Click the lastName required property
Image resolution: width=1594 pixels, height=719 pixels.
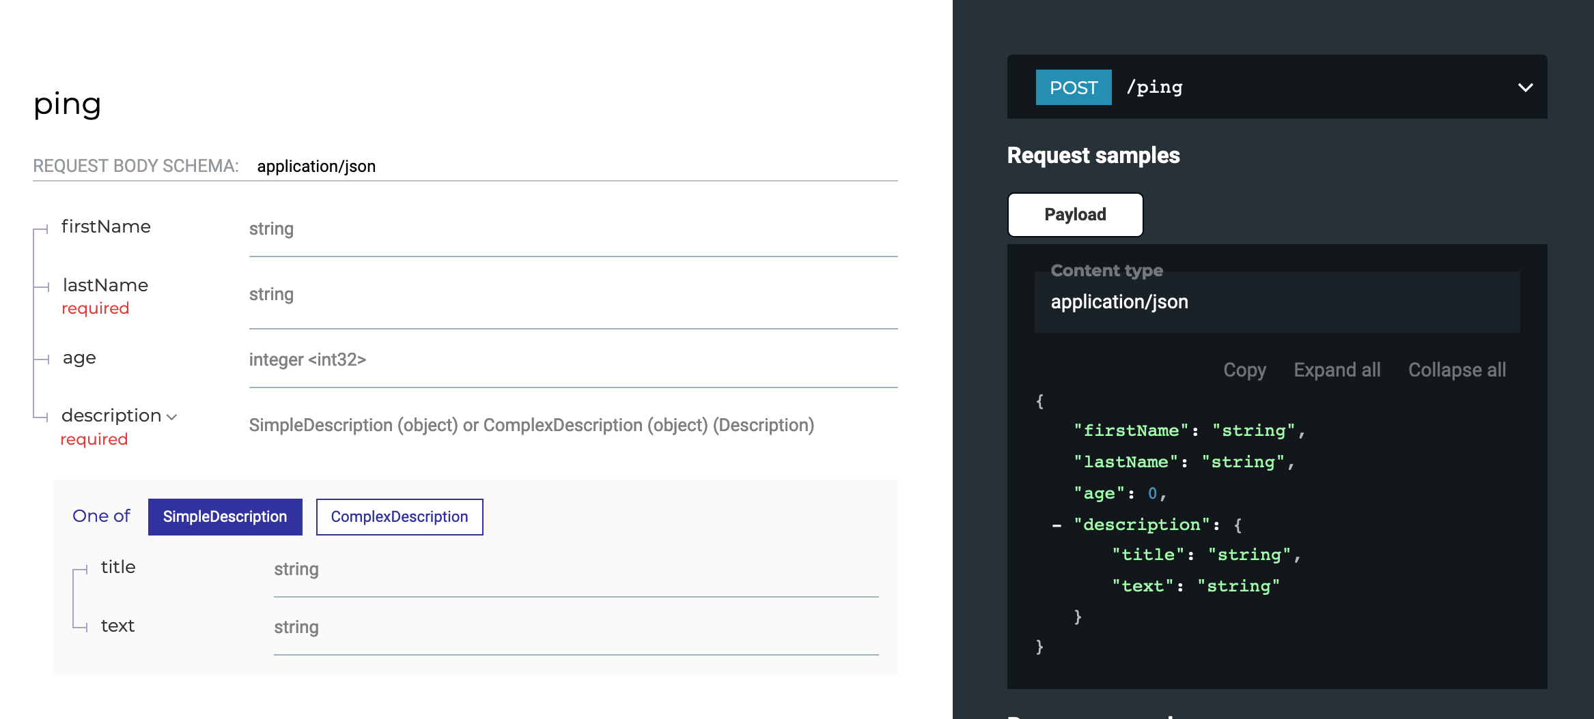(104, 285)
